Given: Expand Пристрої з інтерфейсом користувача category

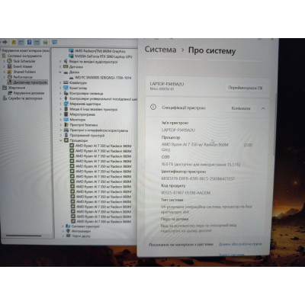Looking at the screenshot, I should tap(61, 130).
